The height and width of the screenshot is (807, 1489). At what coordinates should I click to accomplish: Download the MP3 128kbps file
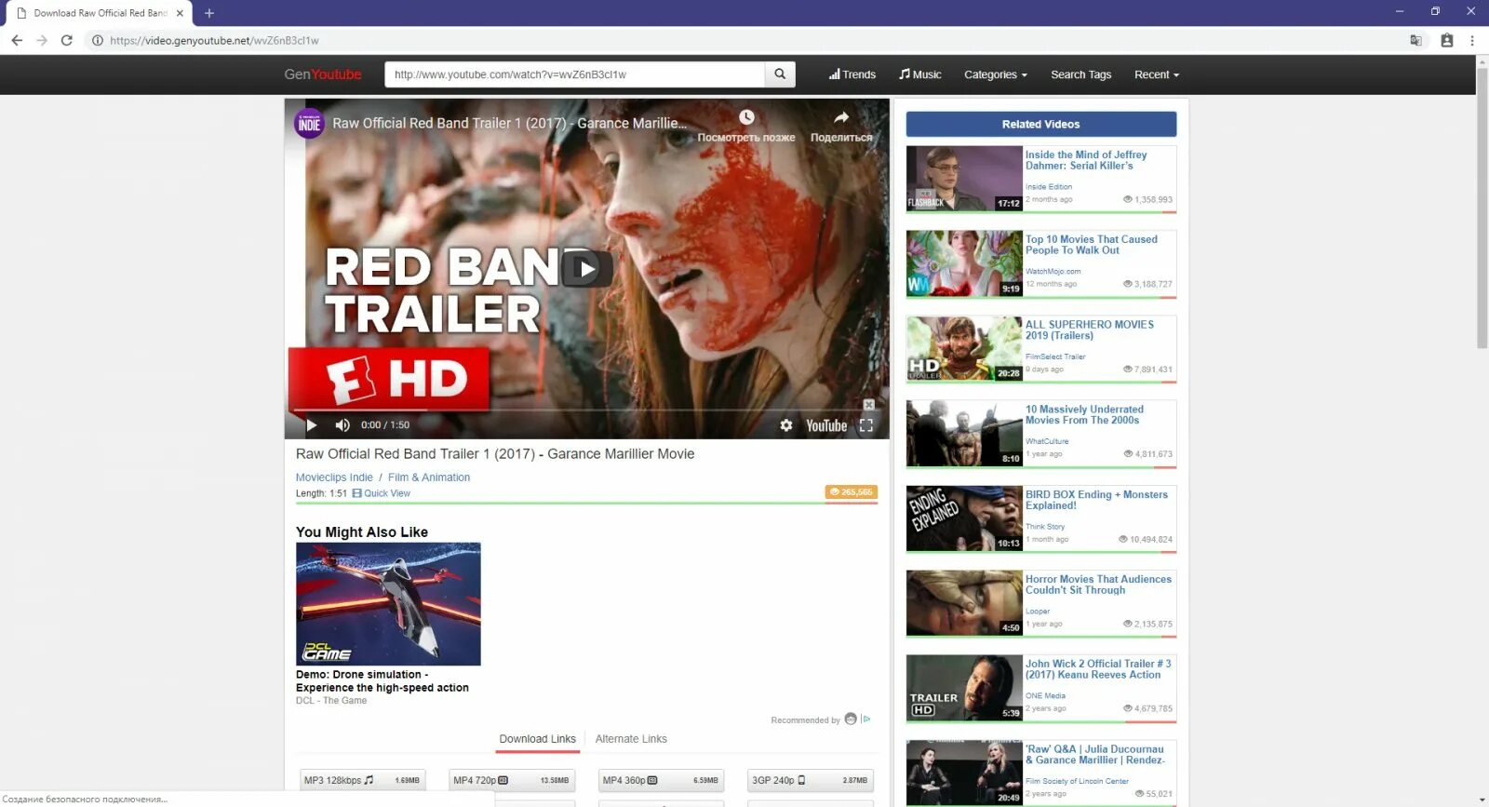coord(362,780)
